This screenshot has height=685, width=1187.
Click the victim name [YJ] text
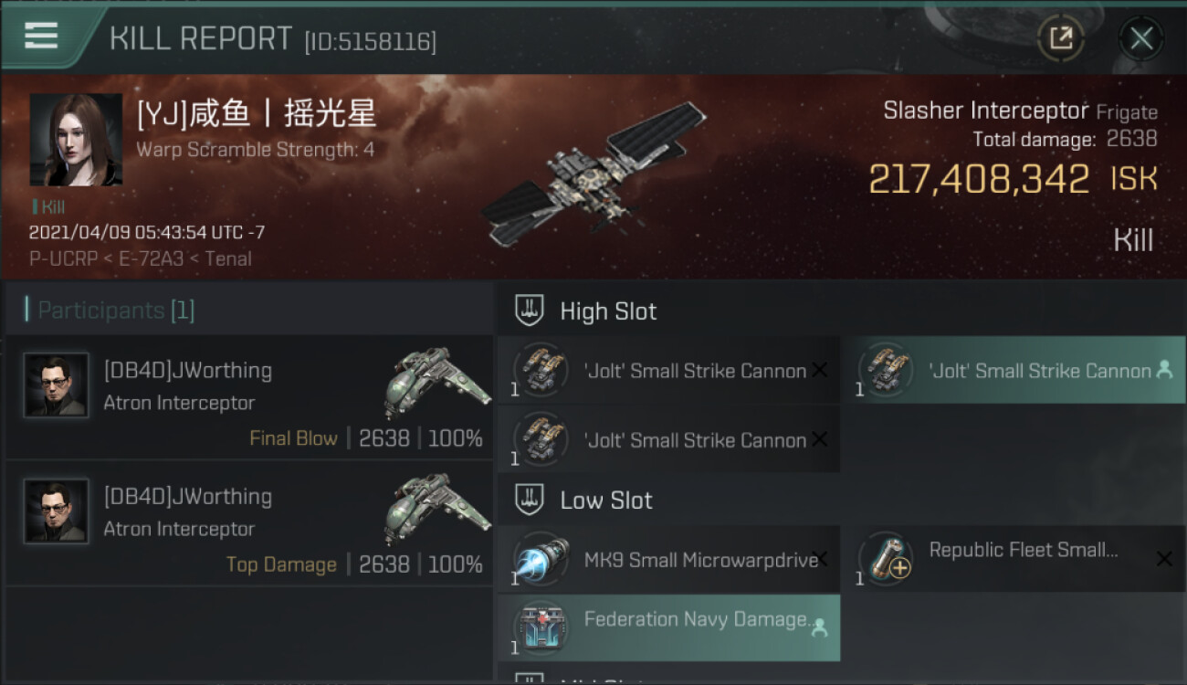[257, 115]
